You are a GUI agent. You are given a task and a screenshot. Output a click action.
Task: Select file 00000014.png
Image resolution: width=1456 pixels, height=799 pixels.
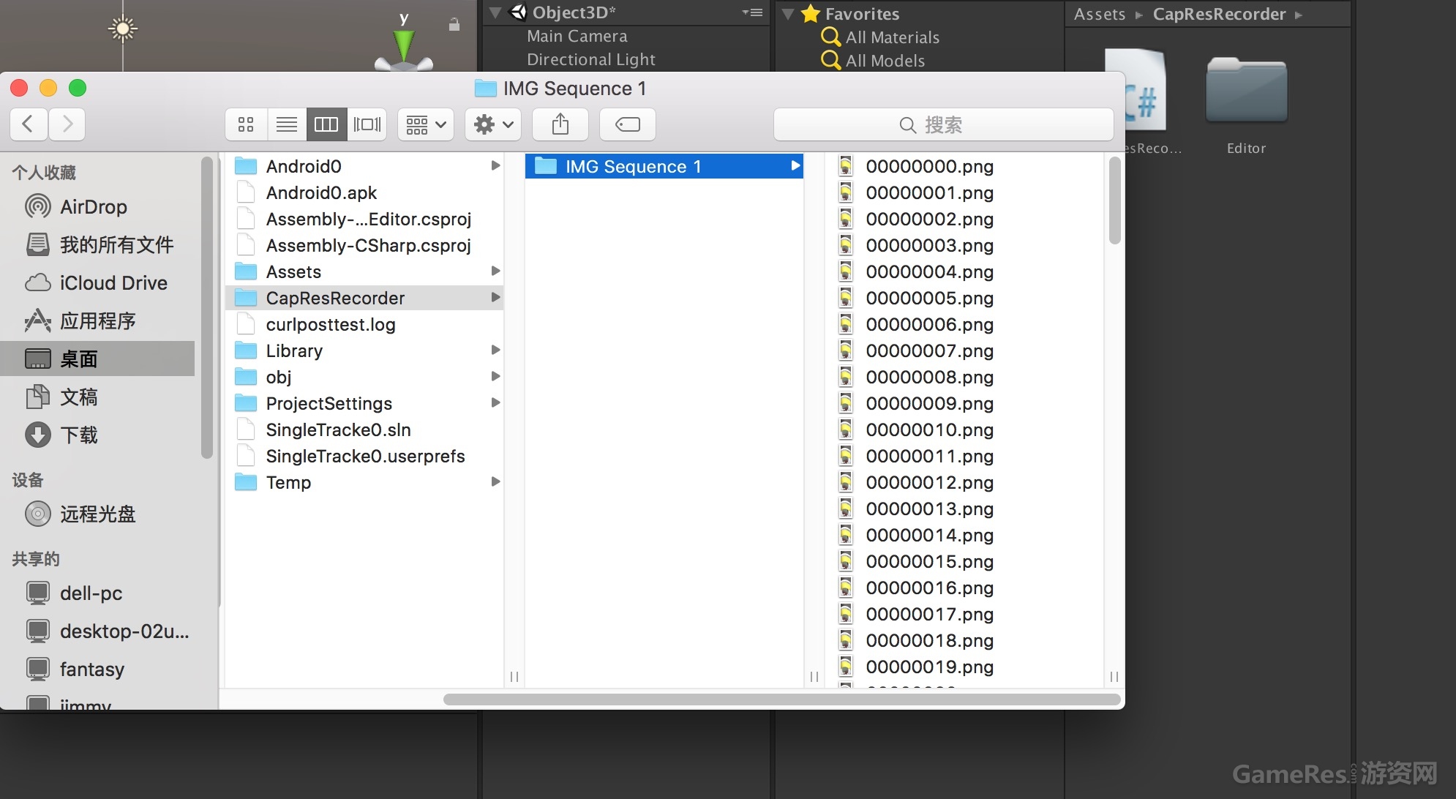coord(964,535)
